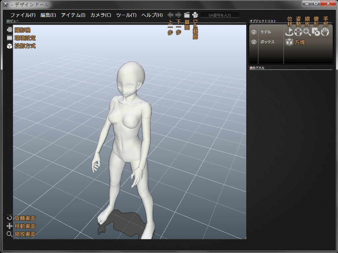Select the rotate view (旋轉畫面) icon
This screenshot has width=338, height=253.
point(10,218)
